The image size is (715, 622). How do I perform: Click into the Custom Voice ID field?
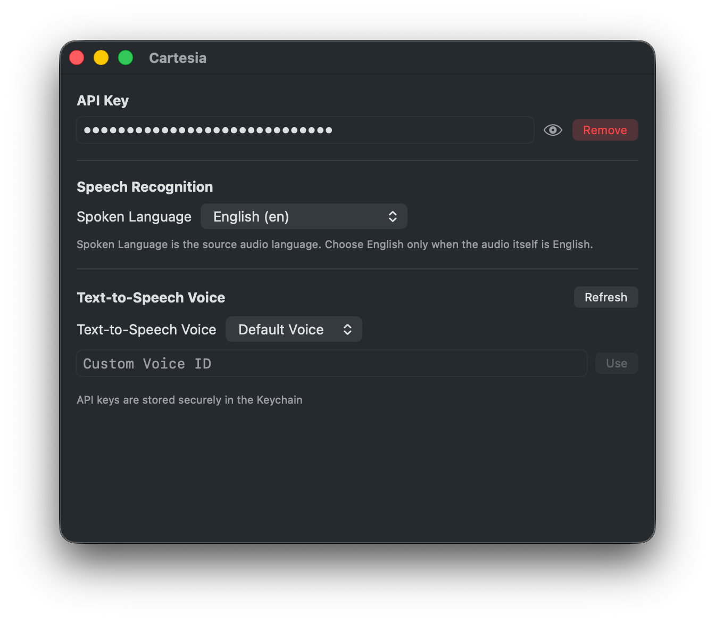(331, 363)
